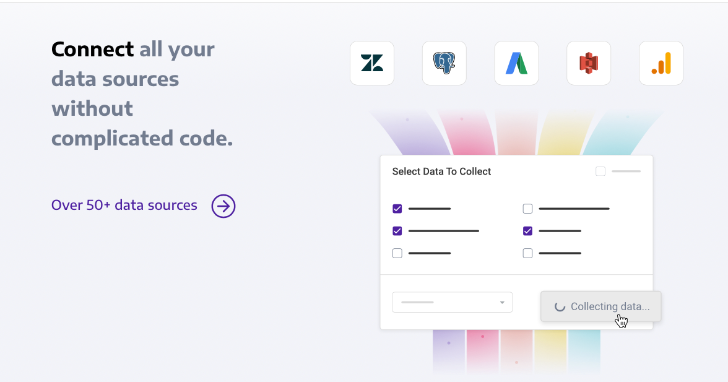This screenshot has height=382, width=728.
Task: Select the Zendesk data source icon
Action: pos(371,63)
